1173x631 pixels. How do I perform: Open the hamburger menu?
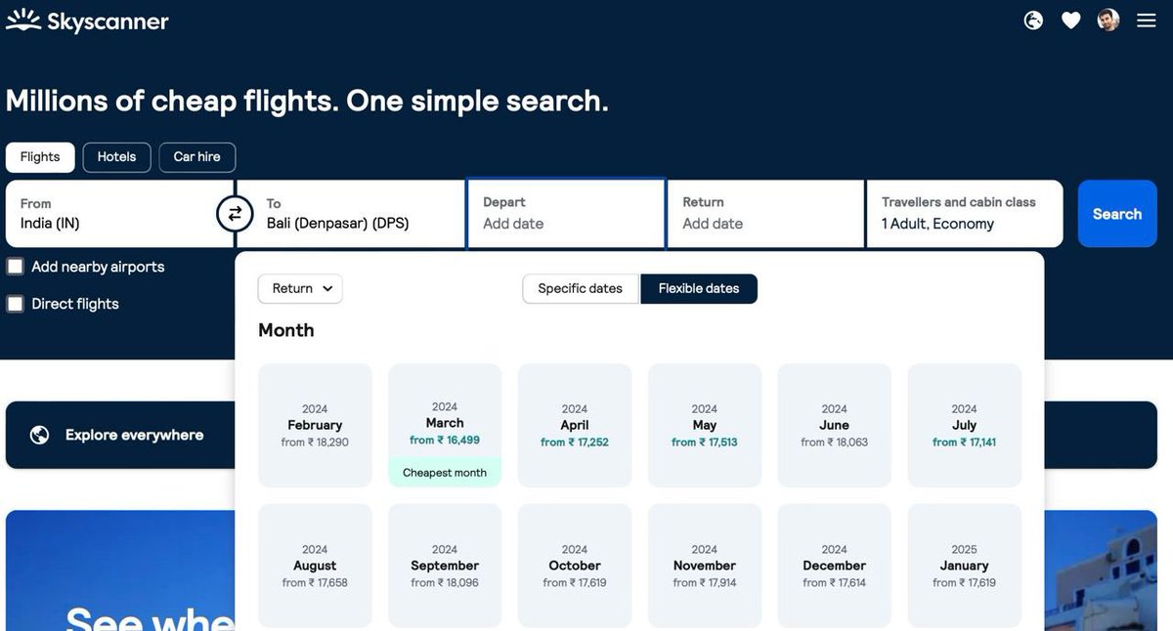pos(1147,21)
